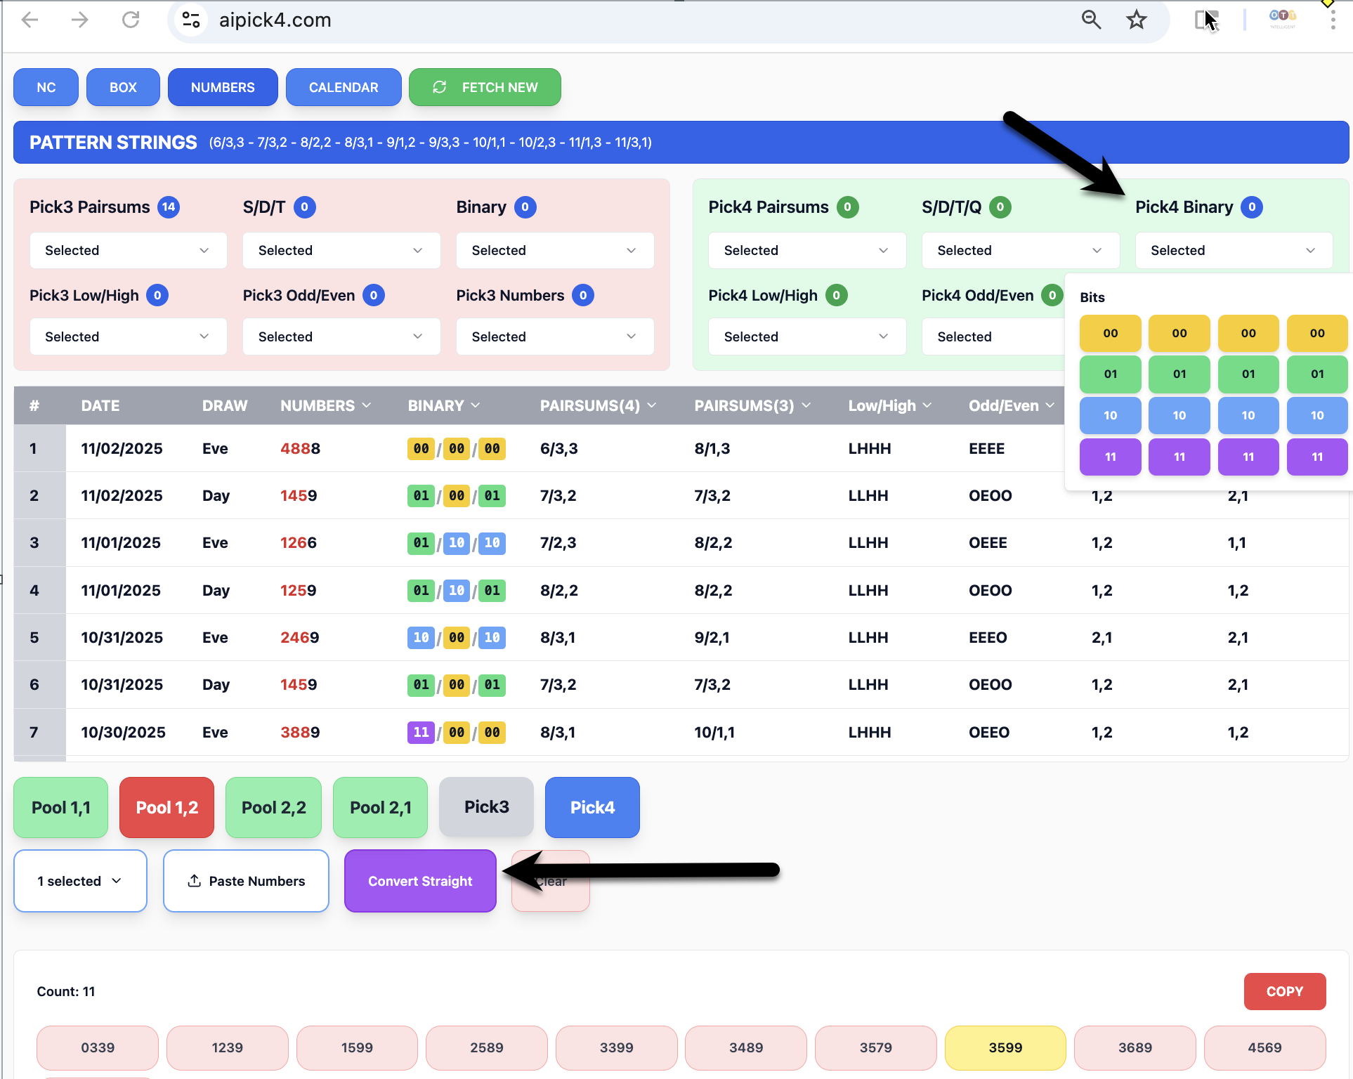Select the first purple 11 bits swatch

[1110, 457]
